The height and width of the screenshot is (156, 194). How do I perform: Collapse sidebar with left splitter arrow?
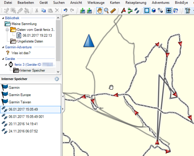[63, 96]
